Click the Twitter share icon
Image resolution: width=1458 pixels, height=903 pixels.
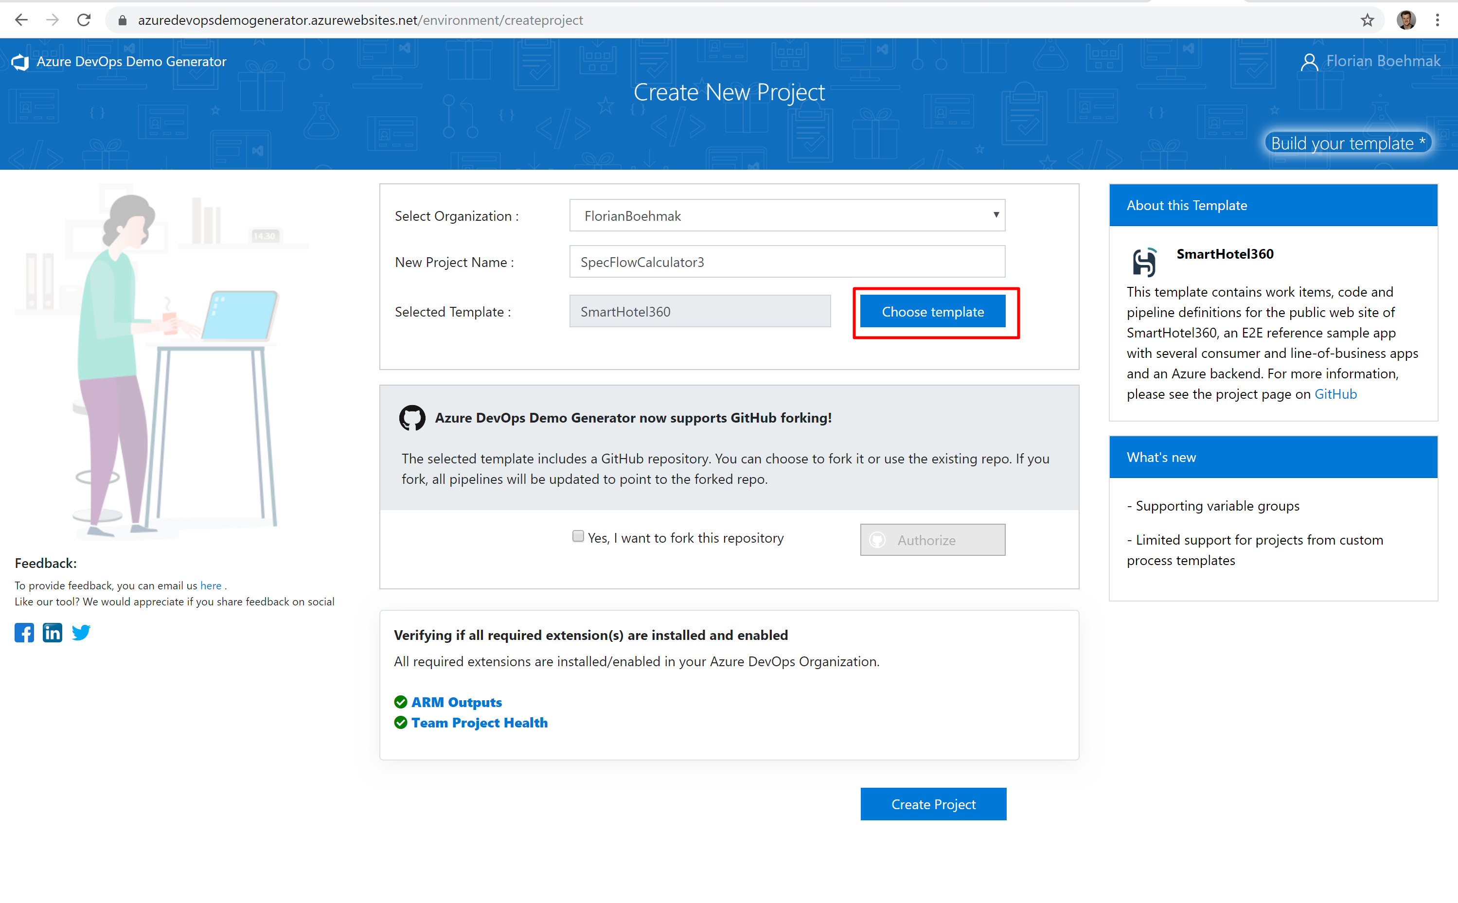pos(81,633)
